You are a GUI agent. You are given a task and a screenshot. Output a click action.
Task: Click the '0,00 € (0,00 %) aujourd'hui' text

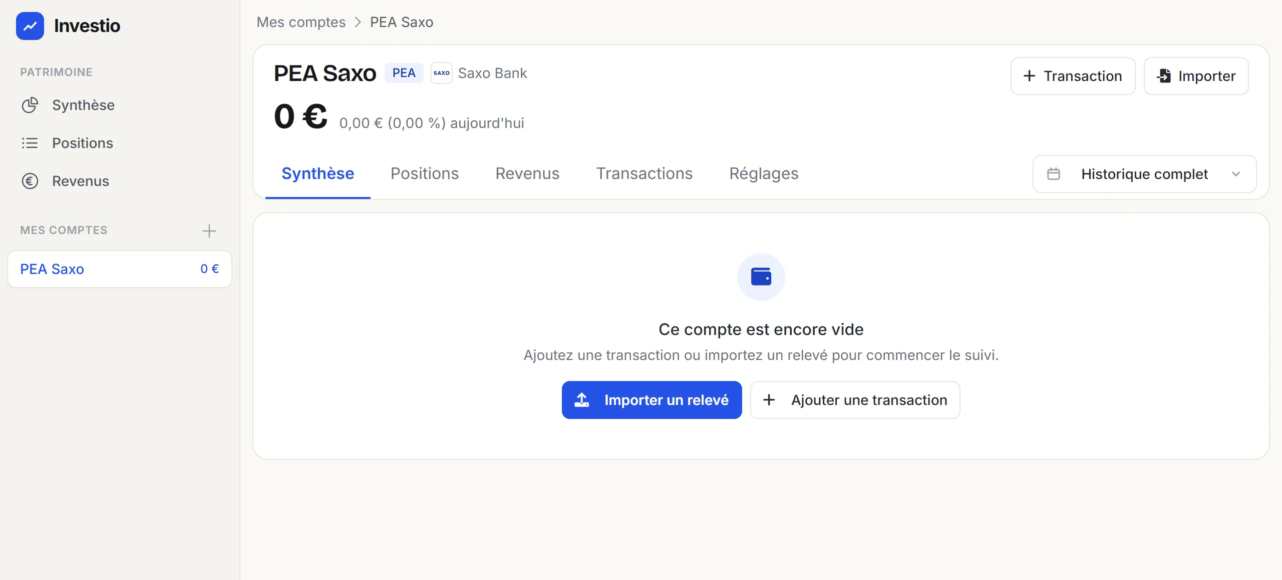[x=432, y=123]
